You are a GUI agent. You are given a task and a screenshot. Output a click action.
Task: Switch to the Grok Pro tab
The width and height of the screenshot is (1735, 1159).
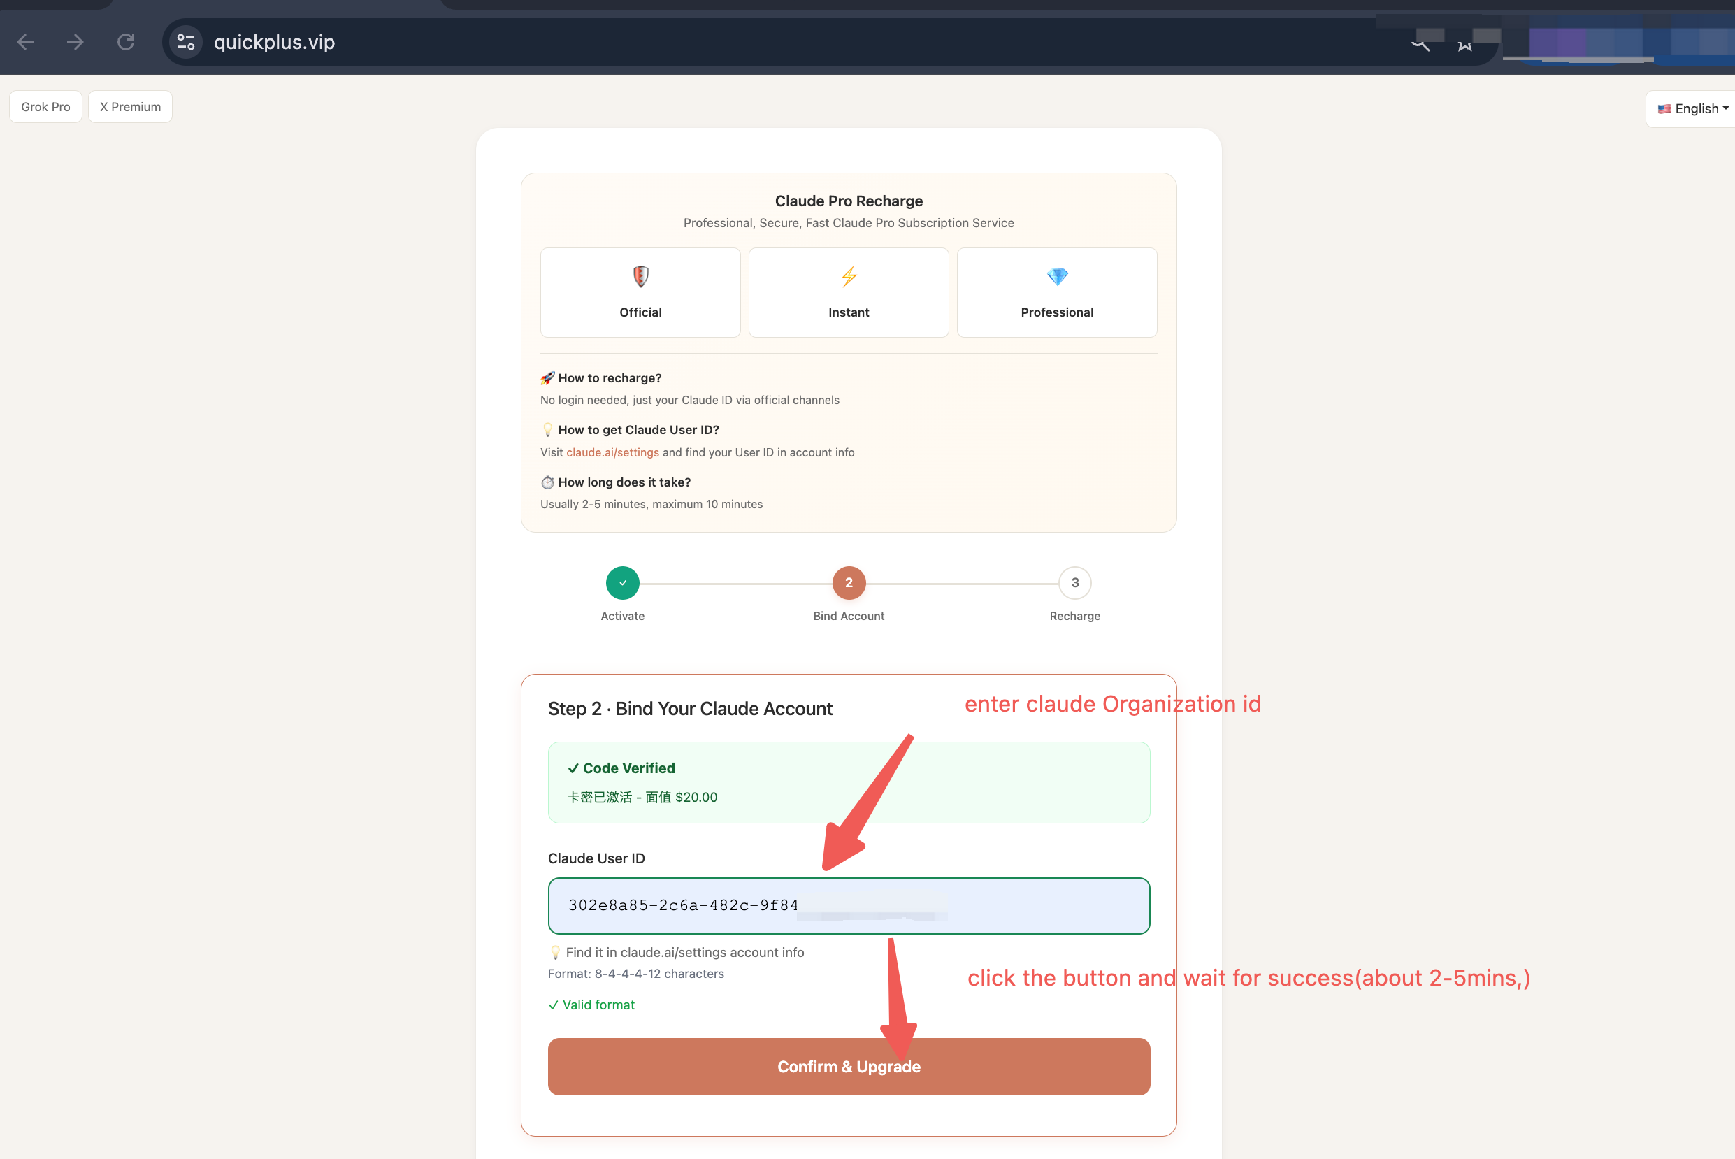click(x=46, y=106)
